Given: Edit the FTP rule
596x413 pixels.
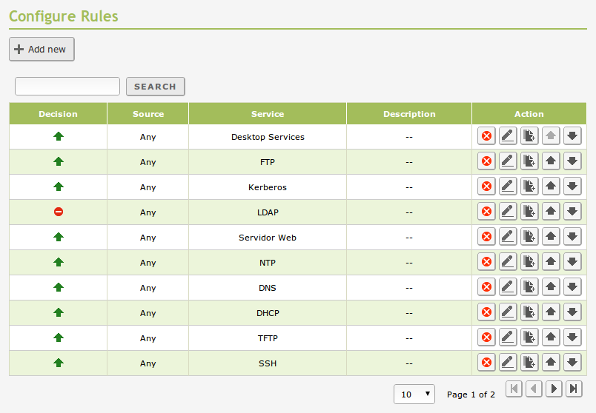Looking at the screenshot, I should coord(508,161).
